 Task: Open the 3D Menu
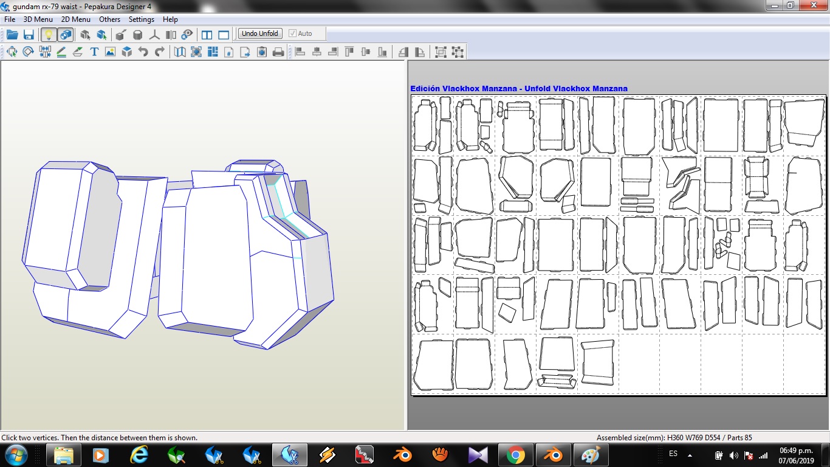[38, 19]
